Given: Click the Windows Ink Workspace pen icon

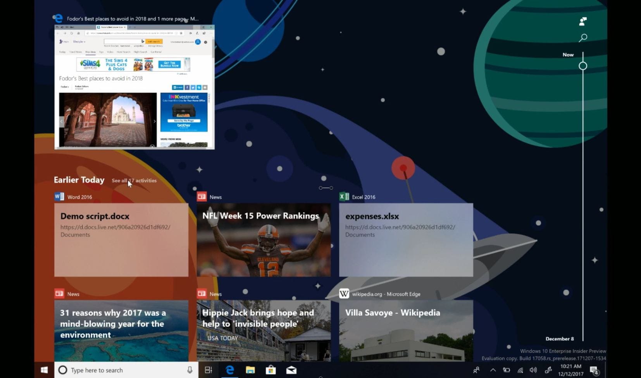Looking at the screenshot, I should click(548, 370).
